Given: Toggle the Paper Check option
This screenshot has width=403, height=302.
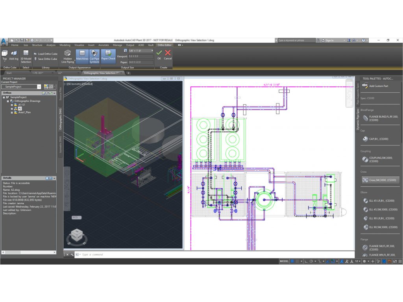Looking at the screenshot, I should [108, 56].
